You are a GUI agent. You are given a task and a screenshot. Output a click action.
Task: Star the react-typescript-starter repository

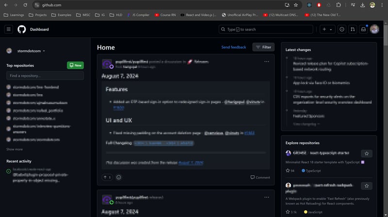(x=367, y=153)
